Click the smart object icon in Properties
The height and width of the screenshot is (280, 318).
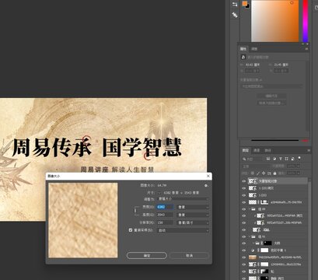(x=243, y=57)
